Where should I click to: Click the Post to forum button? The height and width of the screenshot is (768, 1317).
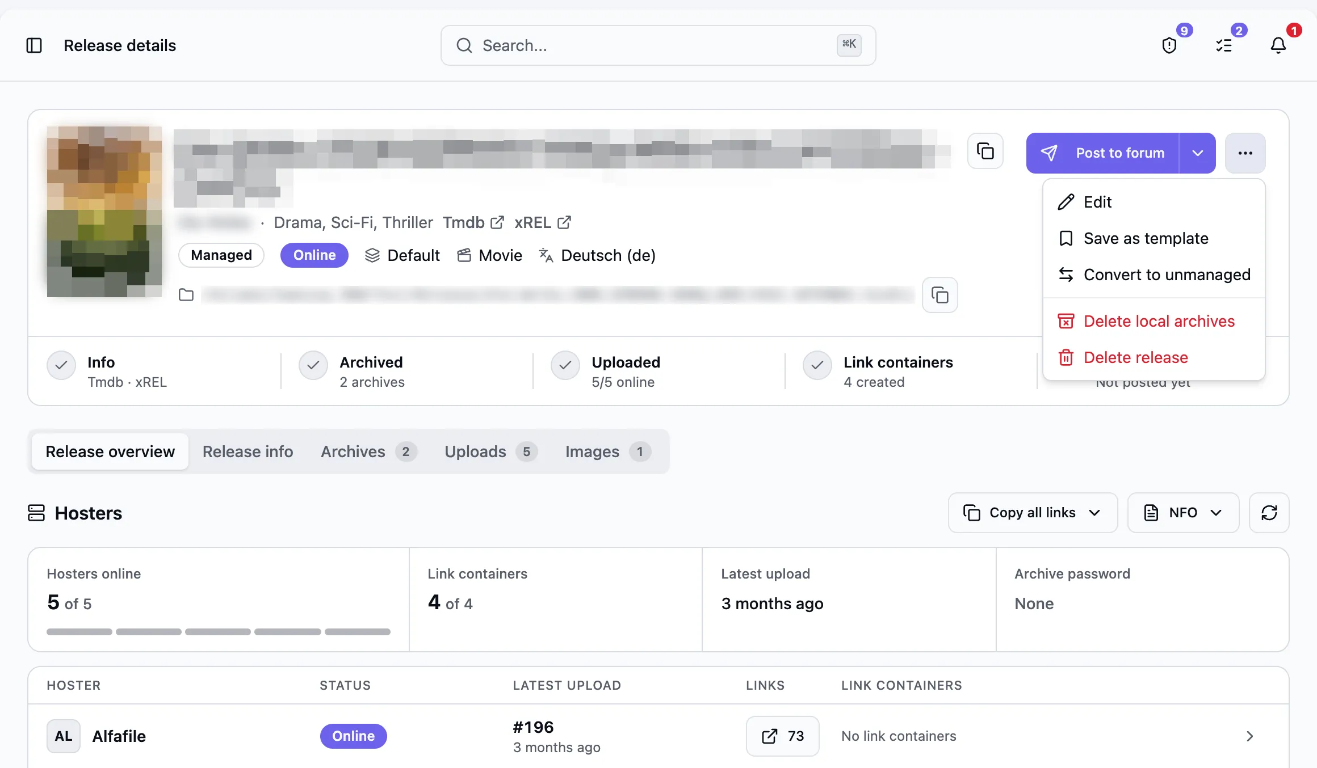point(1102,153)
